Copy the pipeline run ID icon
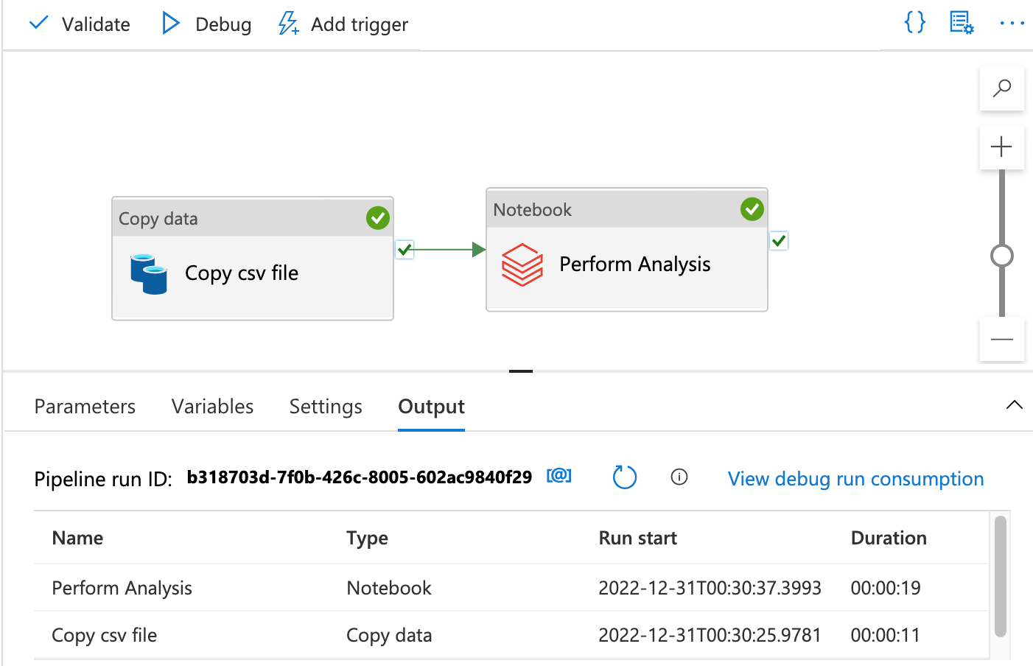 [558, 476]
